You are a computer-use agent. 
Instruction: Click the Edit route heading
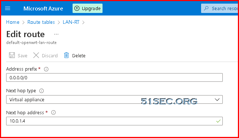[26, 34]
